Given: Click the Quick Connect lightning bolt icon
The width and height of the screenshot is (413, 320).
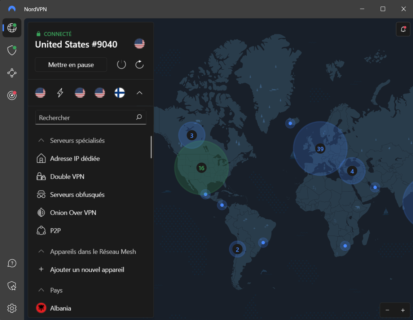Looking at the screenshot, I should [x=60, y=93].
